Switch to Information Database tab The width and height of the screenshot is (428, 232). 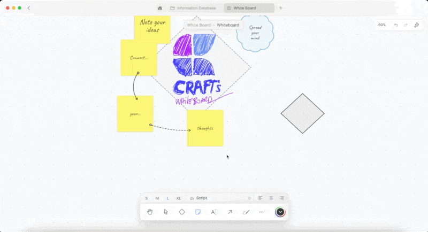tap(194, 8)
